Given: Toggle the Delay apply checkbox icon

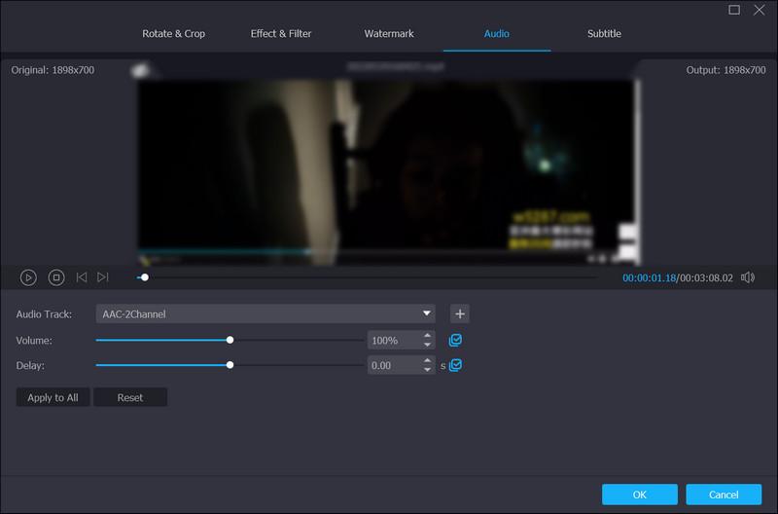Looking at the screenshot, I should [455, 365].
